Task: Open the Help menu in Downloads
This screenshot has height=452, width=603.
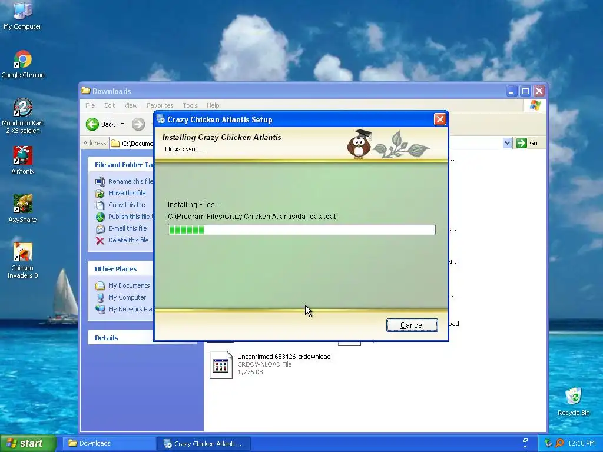Action: (x=213, y=105)
